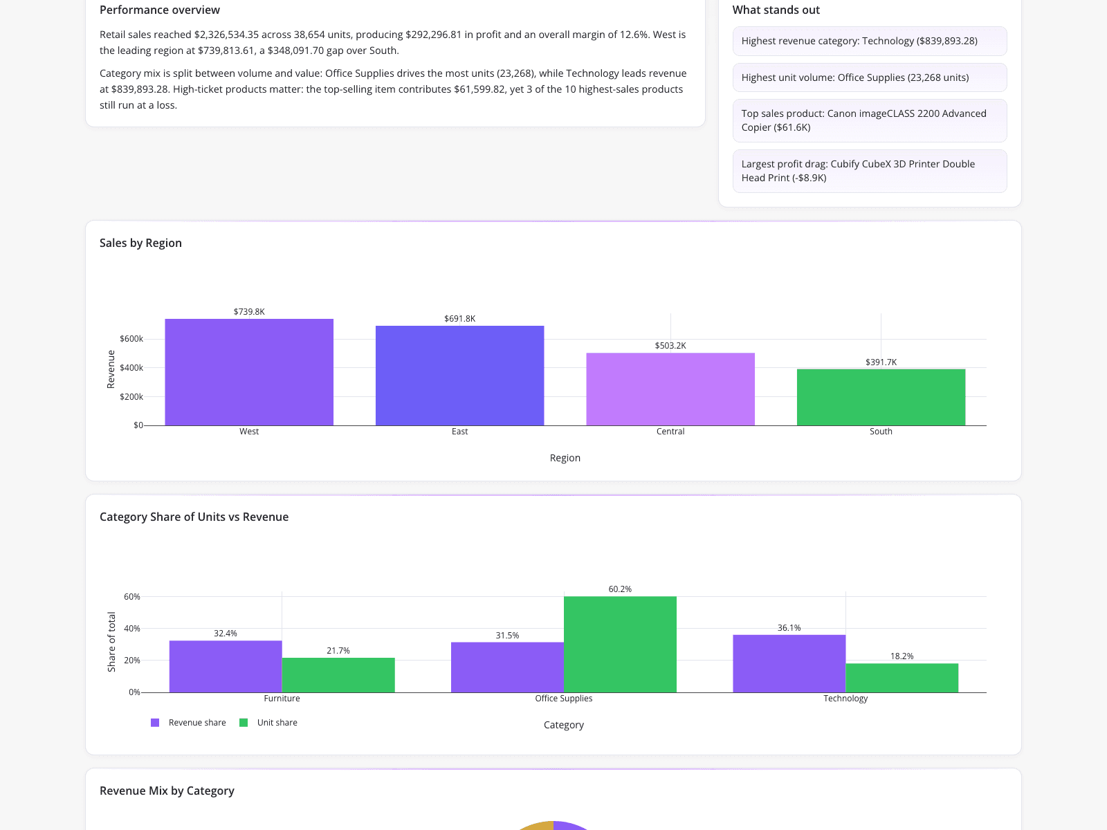Image resolution: width=1107 pixels, height=830 pixels.
Task: Click the "East" x-axis label
Action: [460, 432]
